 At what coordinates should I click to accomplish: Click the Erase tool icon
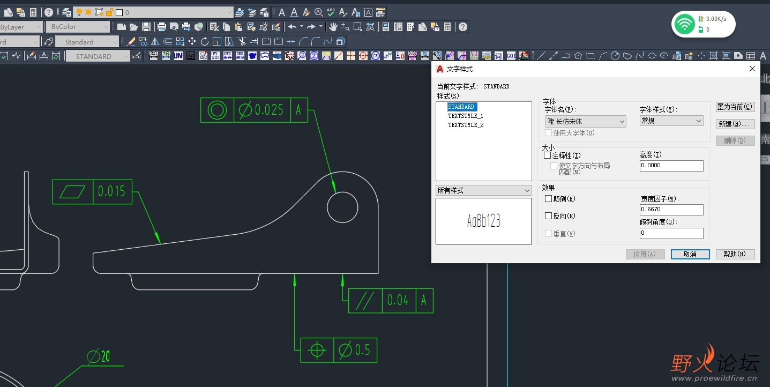click(x=131, y=41)
